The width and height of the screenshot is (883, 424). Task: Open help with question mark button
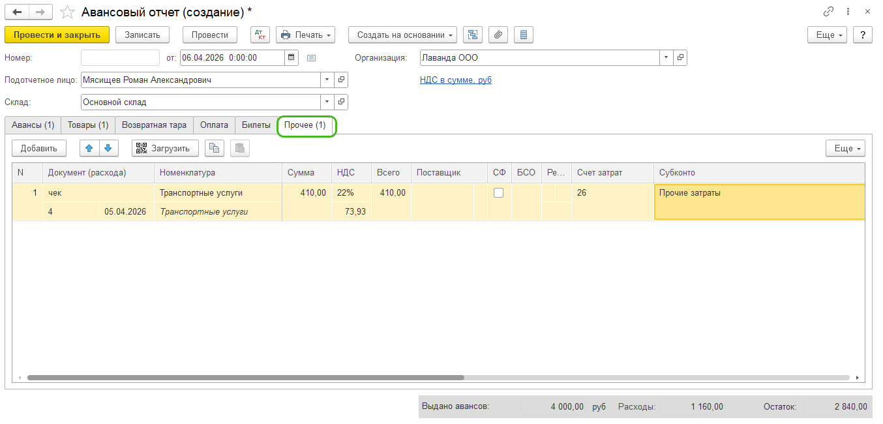862,35
